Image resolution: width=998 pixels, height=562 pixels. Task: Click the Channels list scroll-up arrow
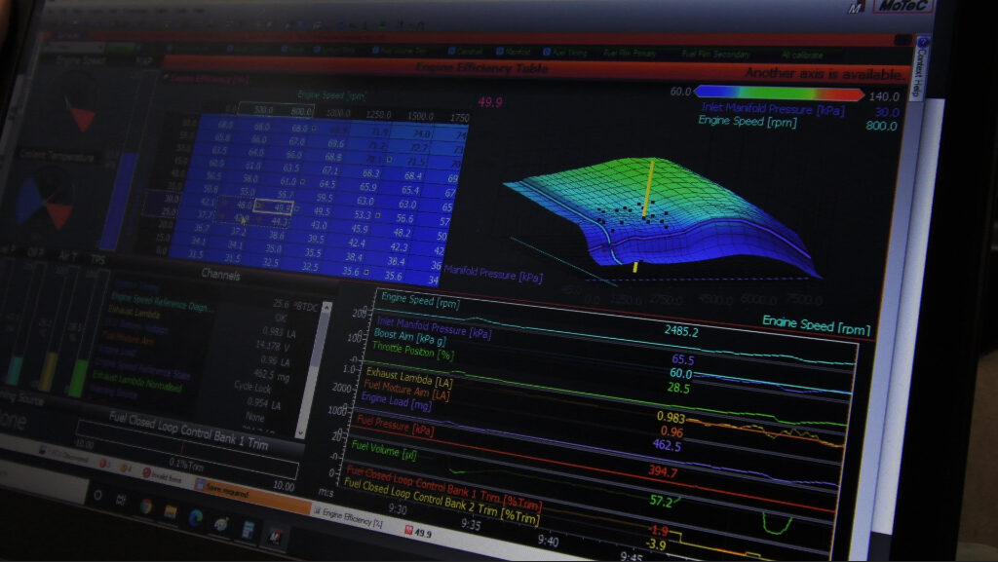(326, 308)
